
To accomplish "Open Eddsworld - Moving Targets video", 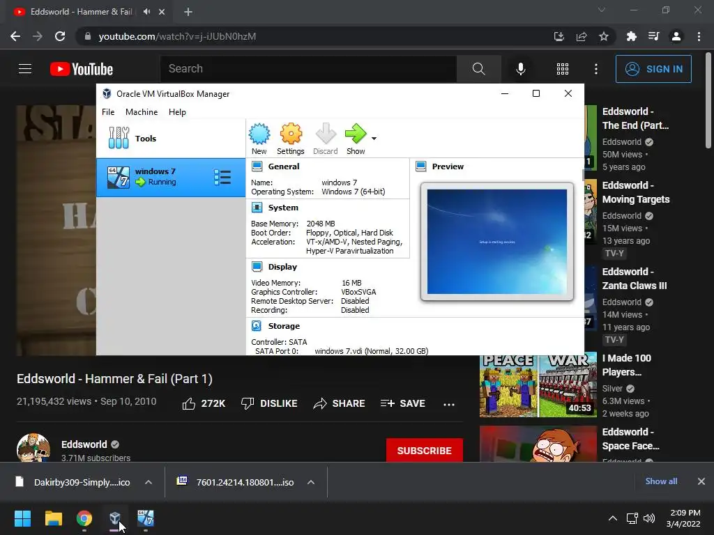I will (x=636, y=192).
